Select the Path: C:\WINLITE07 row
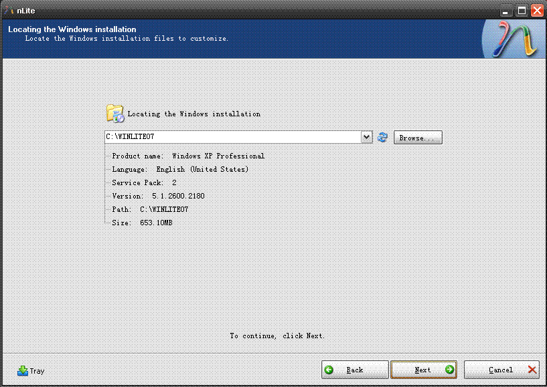The height and width of the screenshot is (387, 547). [x=150, y=209]
